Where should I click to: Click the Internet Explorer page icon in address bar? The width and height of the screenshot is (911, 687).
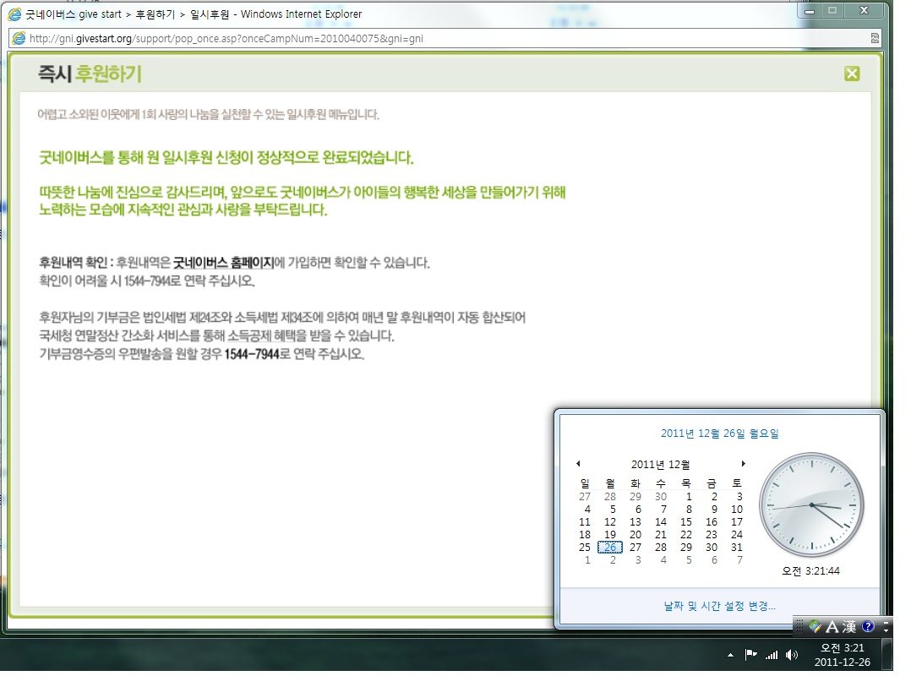point(19,38)
